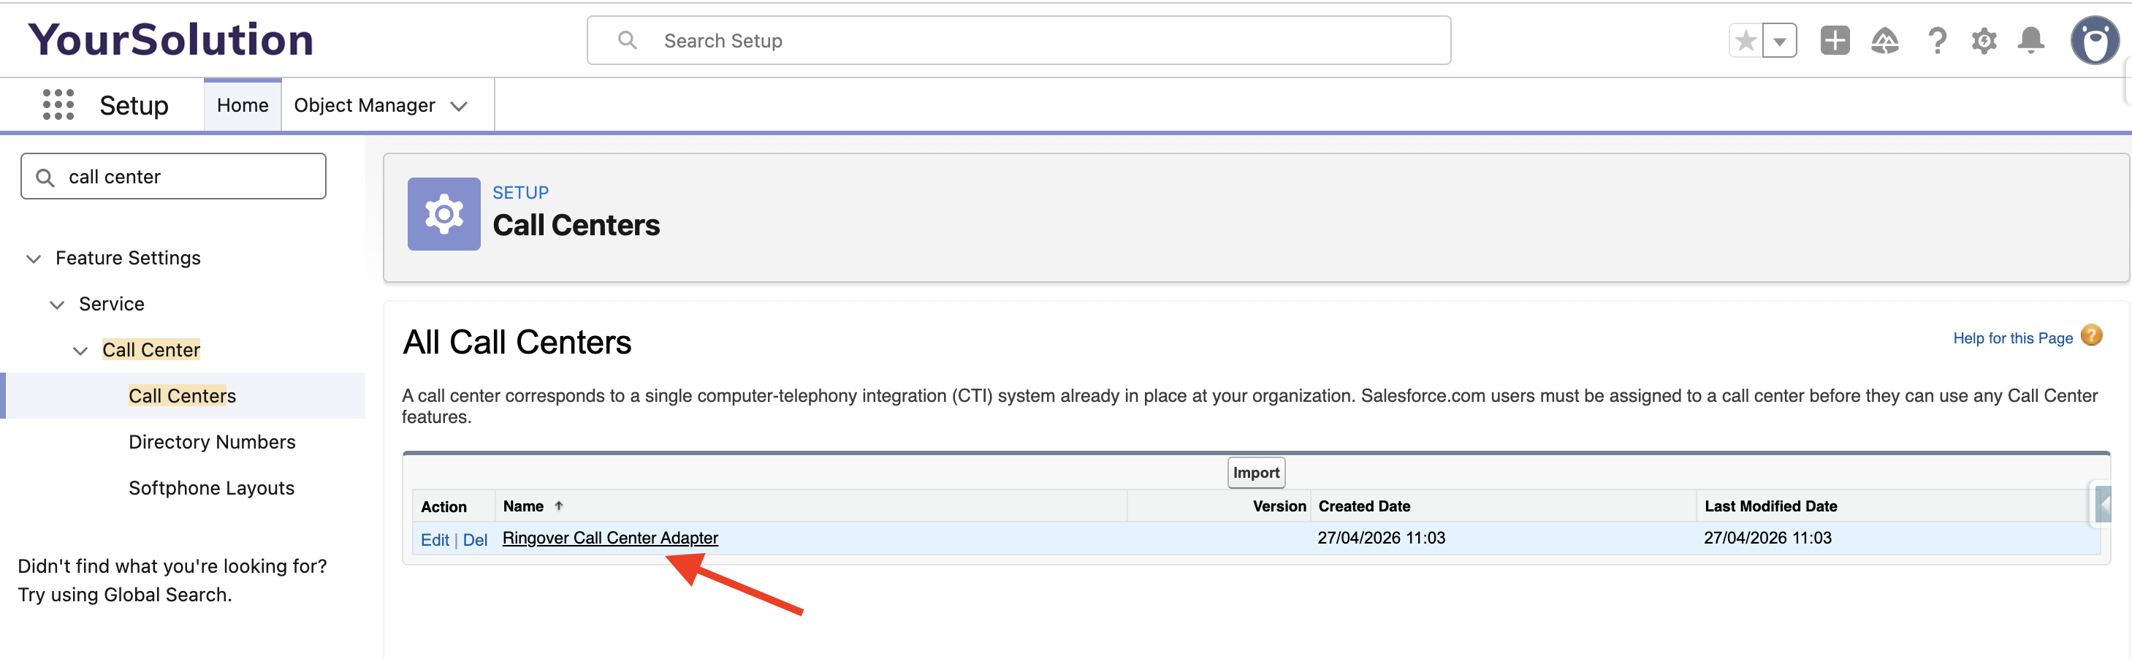Focus the Search Setup field
Viewport: 2132px width, 659px height.
pos(1018,41)
